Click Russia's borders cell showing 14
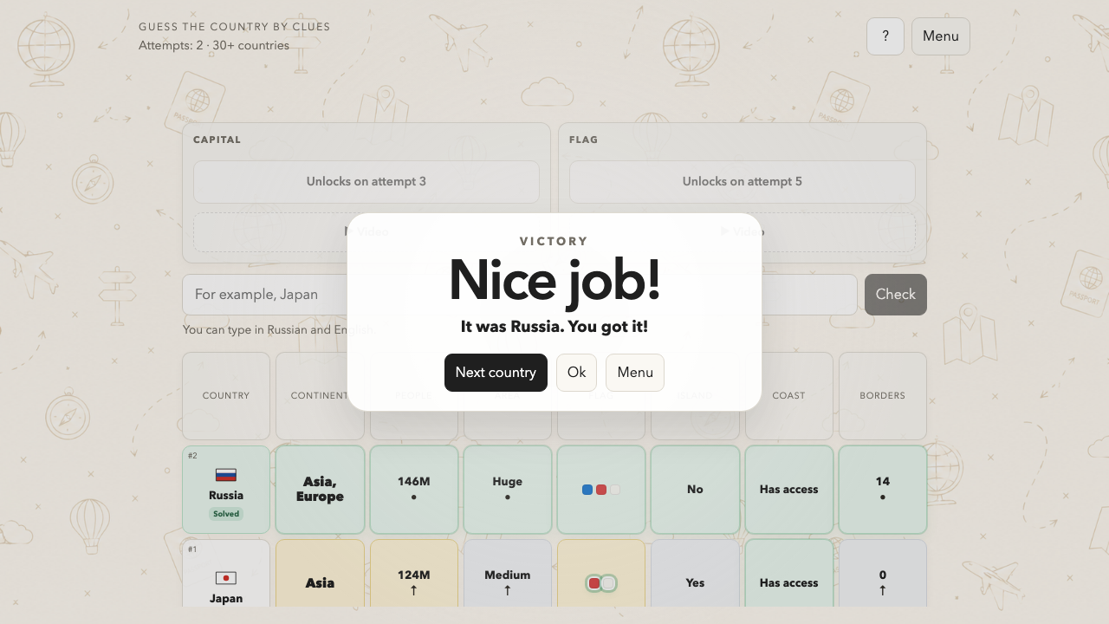Screen dimensions: 1109x624 (883, 490)
